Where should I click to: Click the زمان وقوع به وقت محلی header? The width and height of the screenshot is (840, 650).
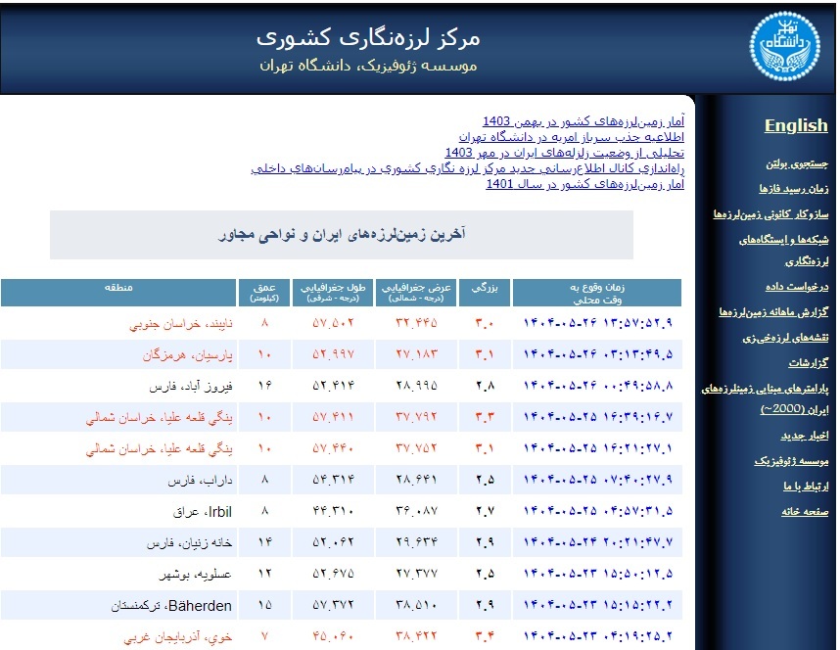tap(597, 293)
